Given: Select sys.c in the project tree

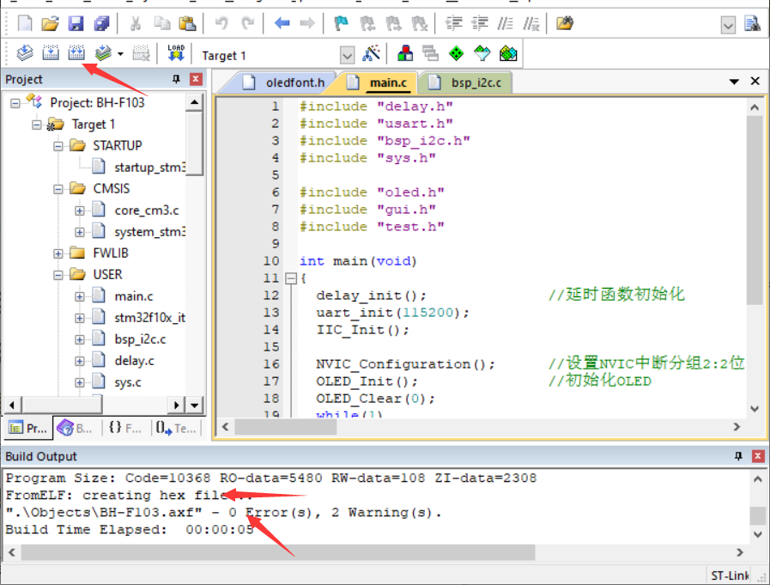Looking at the screenshot, I should click(x=128, y=382).
